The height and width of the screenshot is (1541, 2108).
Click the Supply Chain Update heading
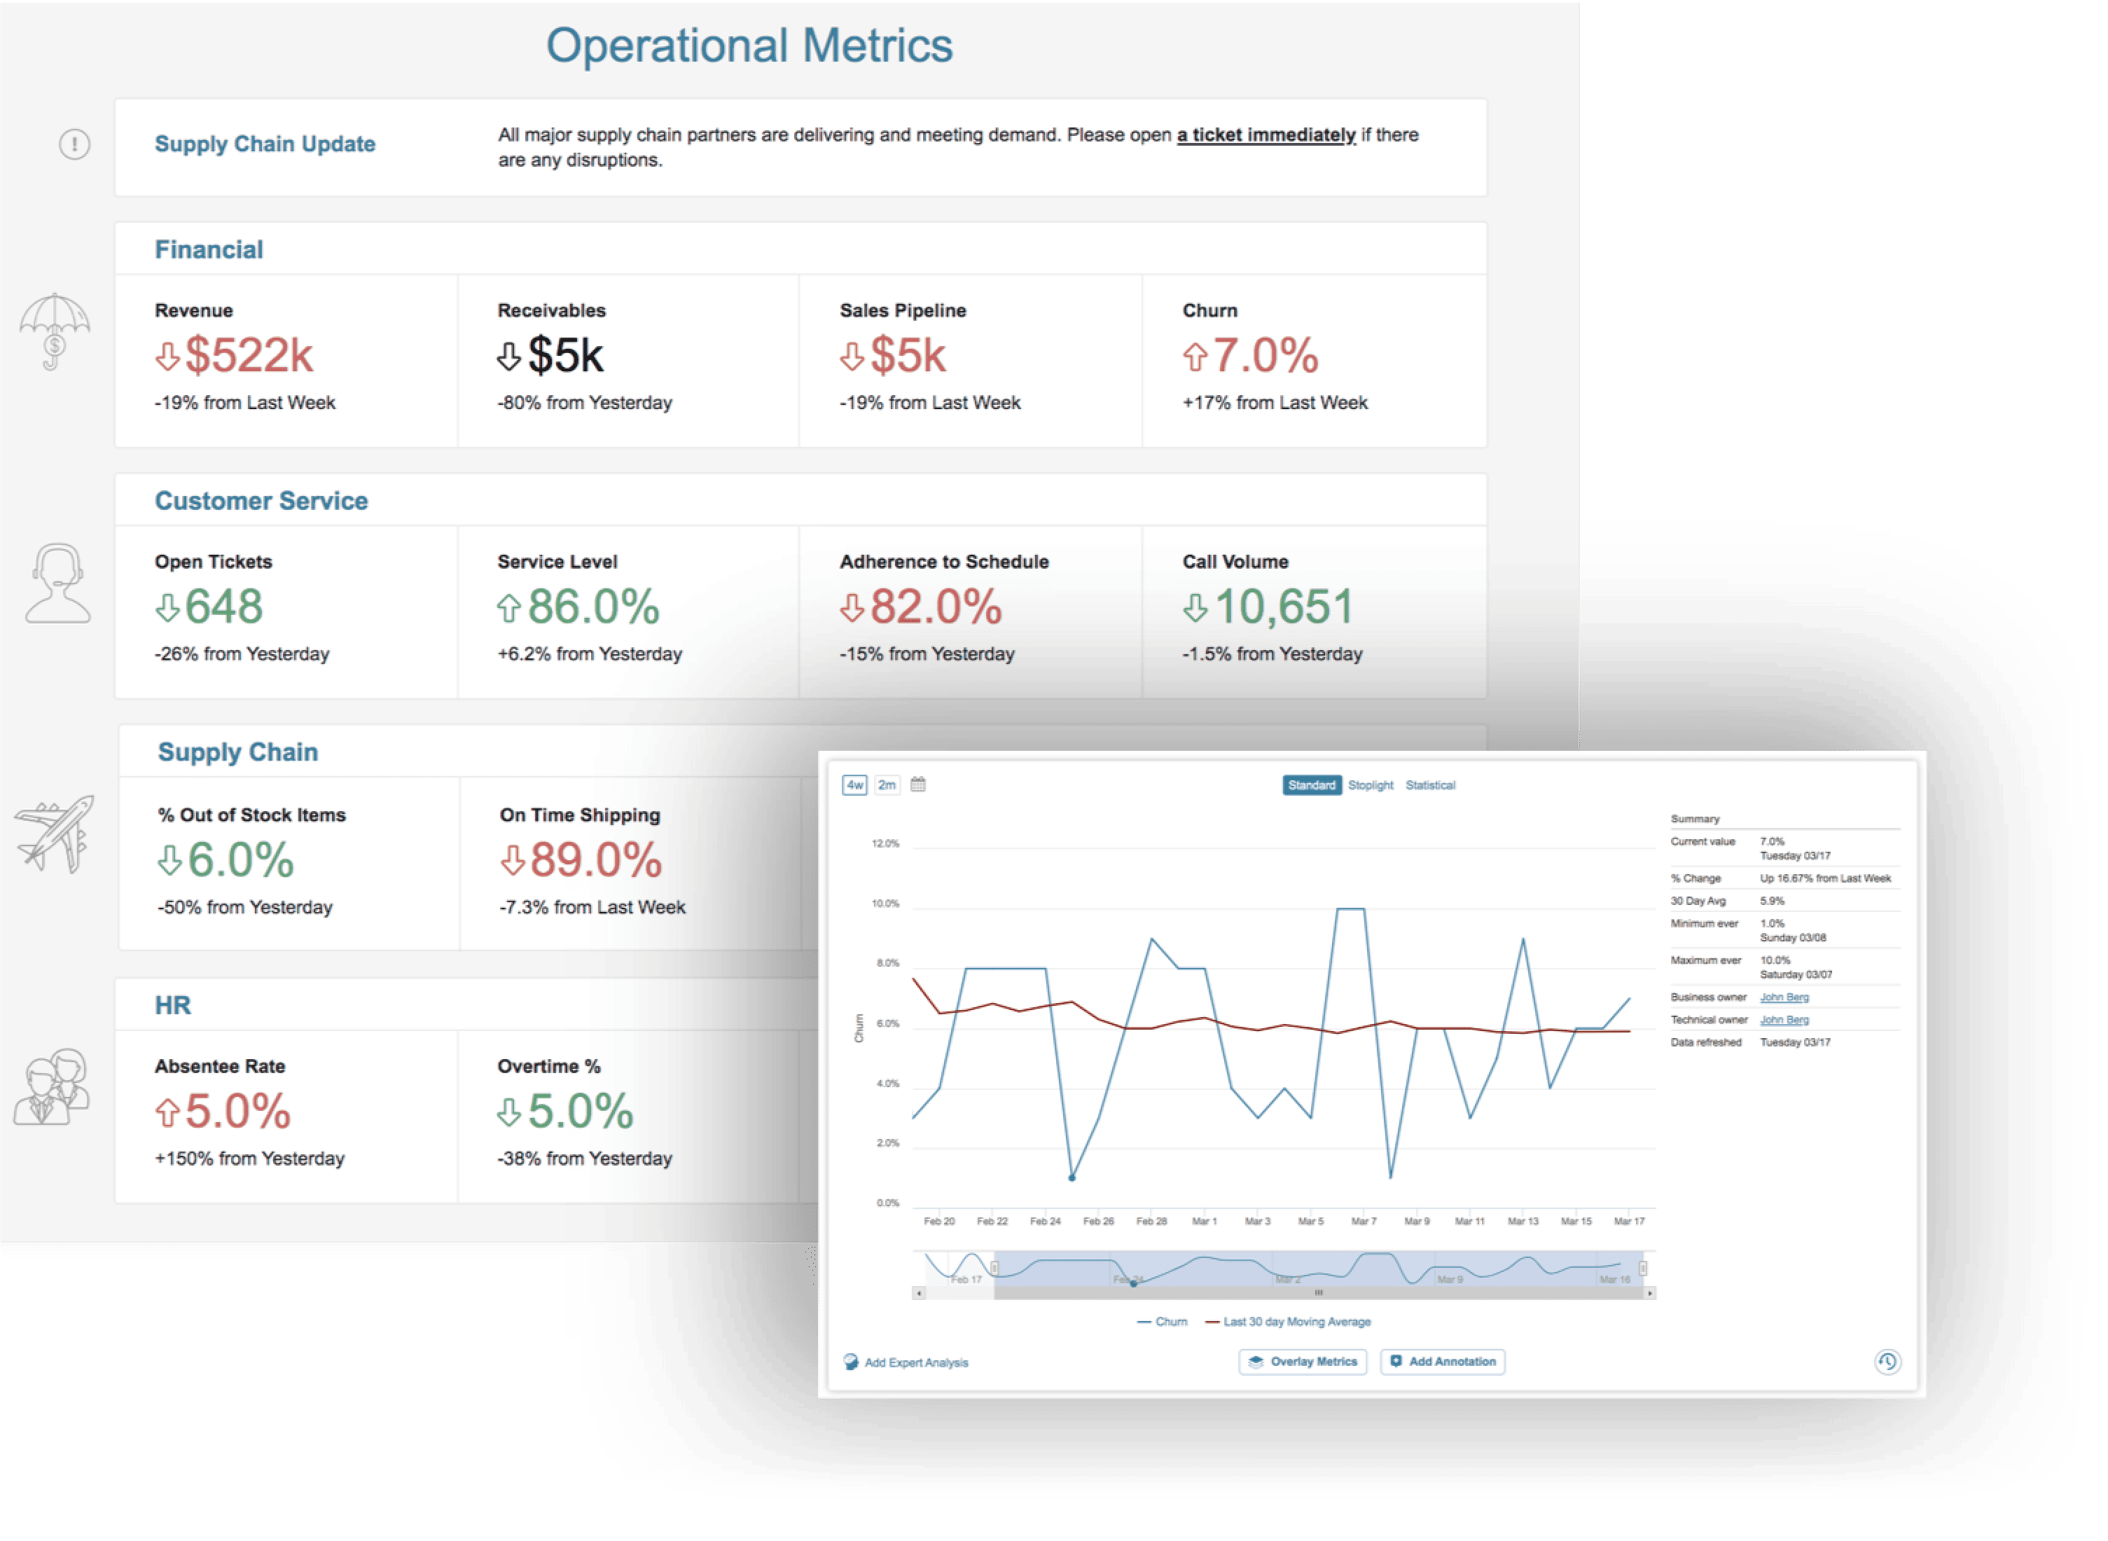[x=265, y=144]
